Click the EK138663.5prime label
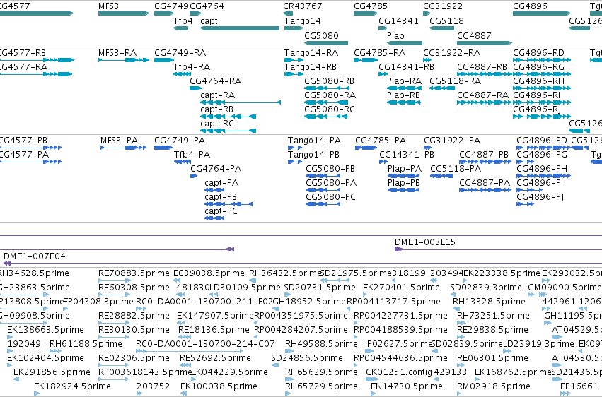 pyautogui.click(x=45, y=330)
